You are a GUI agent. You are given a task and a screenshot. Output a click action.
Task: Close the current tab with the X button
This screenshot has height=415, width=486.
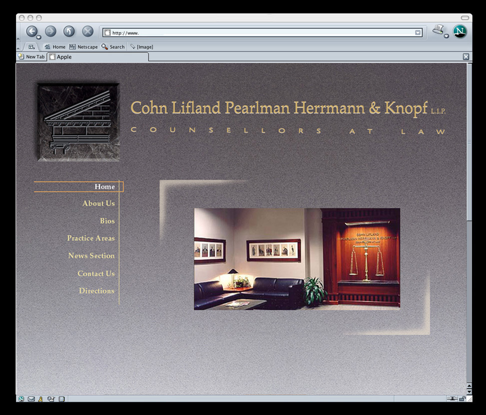click(466, 56)
